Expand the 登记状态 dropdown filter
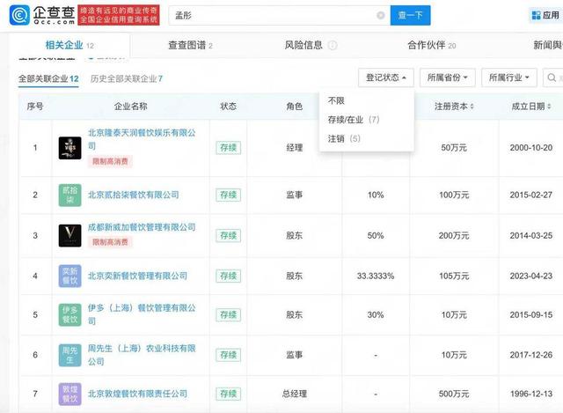Image resolution: width=563 pixels, height=413 pixels. point(386,78)
